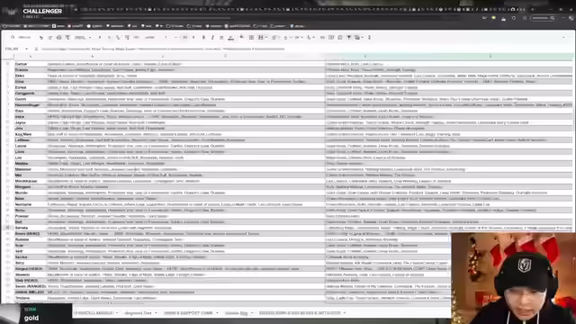Select the Maddie cell
This screenshot has width=576, height=324.
pos(30,164)
